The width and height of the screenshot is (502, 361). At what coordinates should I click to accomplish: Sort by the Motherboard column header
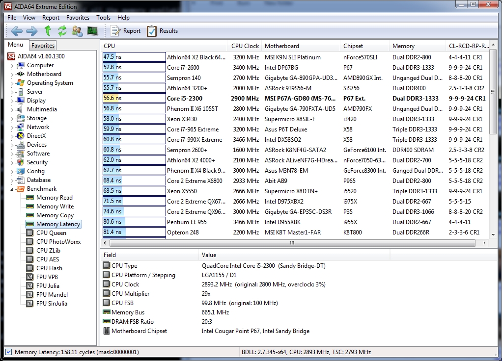301,46
